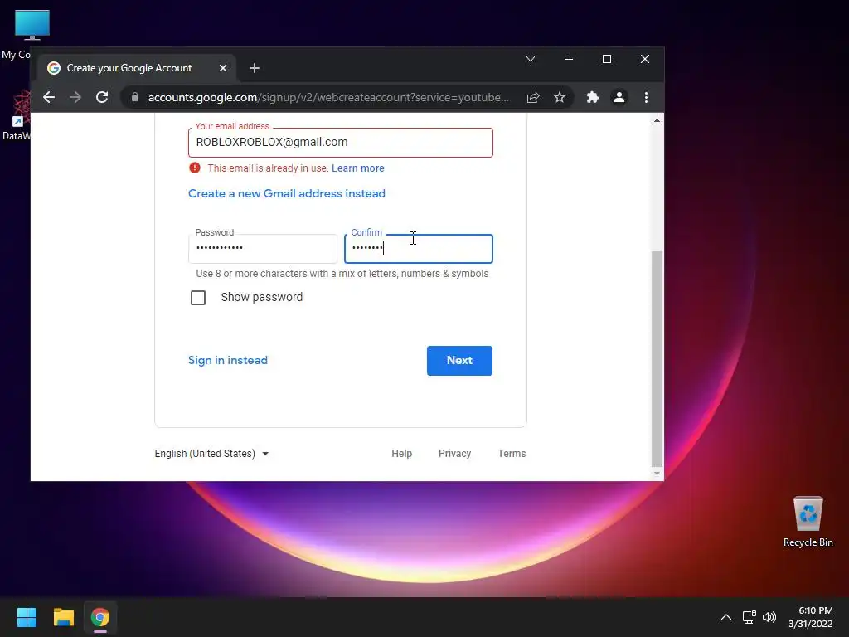The height and width of the screenshot is (637, 849).
Task: Click the Chrome taskbar icon
Action: tap(100, 617)
